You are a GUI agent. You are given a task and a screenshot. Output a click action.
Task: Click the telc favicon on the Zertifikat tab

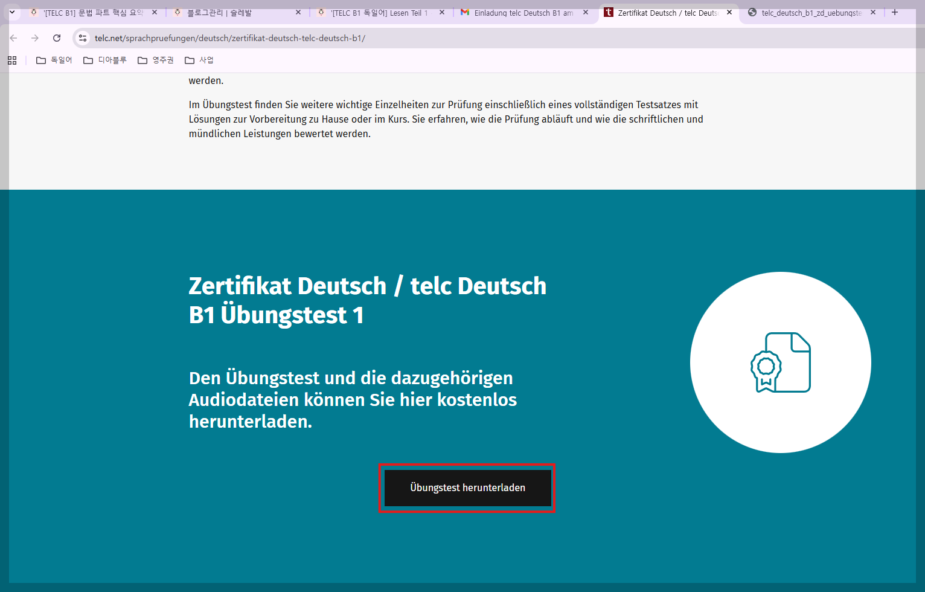click(x=609, y=13)
